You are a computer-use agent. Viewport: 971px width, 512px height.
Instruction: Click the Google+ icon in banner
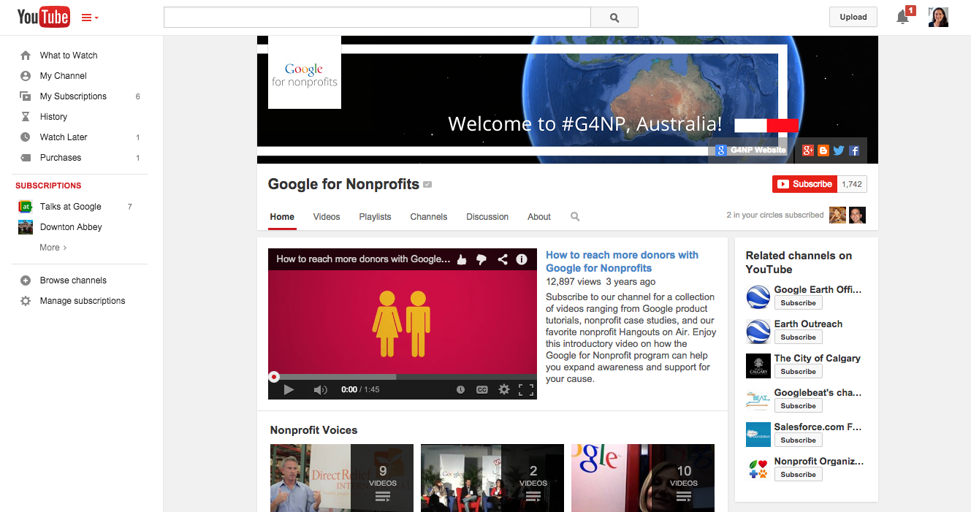click(807, 150)
